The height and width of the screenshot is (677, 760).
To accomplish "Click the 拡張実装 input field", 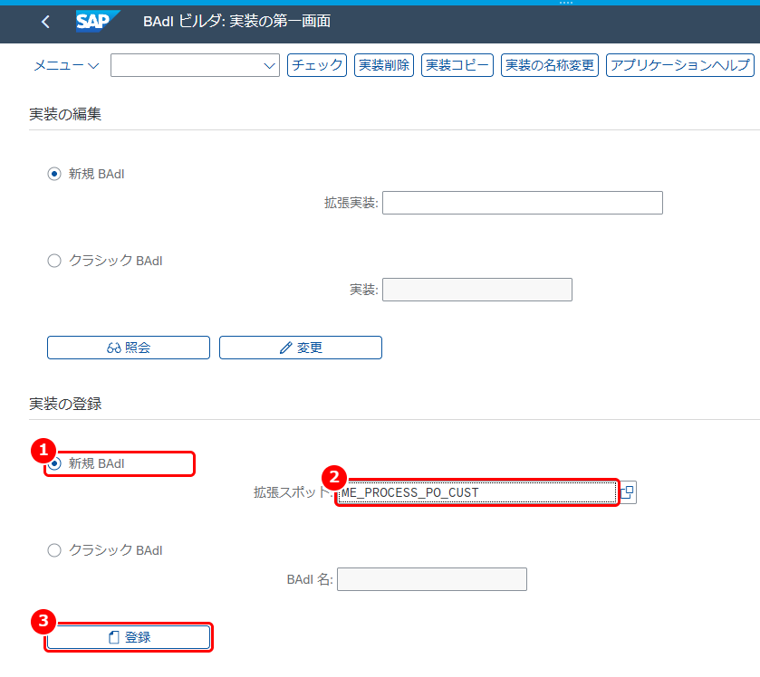I will tap(523, 203).
